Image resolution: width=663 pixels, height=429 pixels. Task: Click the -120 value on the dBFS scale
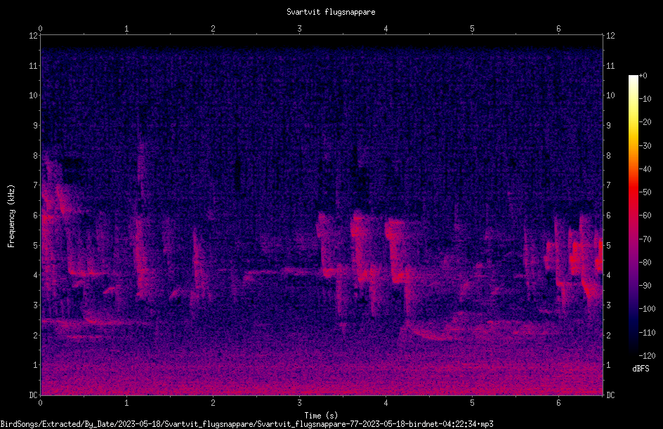(647, 356)
